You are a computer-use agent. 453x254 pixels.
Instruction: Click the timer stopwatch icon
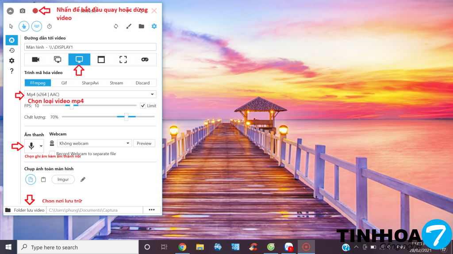click(50, 26)
